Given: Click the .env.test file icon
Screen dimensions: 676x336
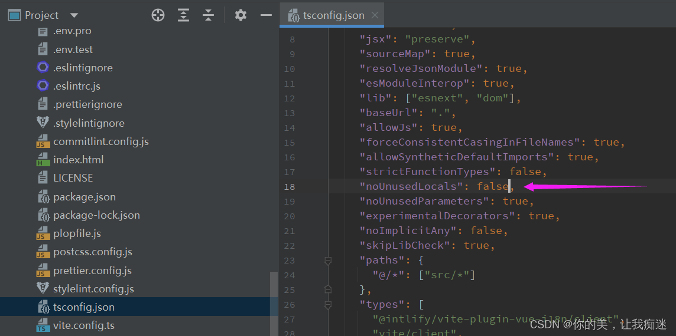Looking at the screenshot, I should tap(43, 50).
